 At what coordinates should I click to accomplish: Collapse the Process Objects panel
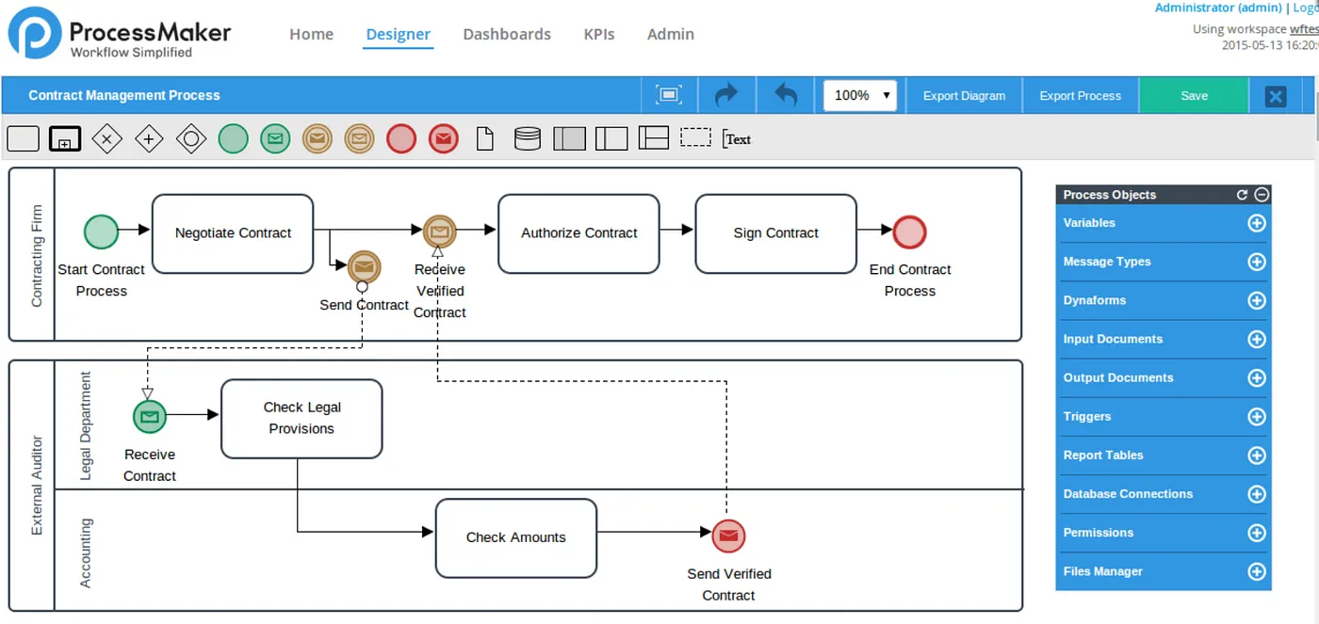tap(1262, 195)
